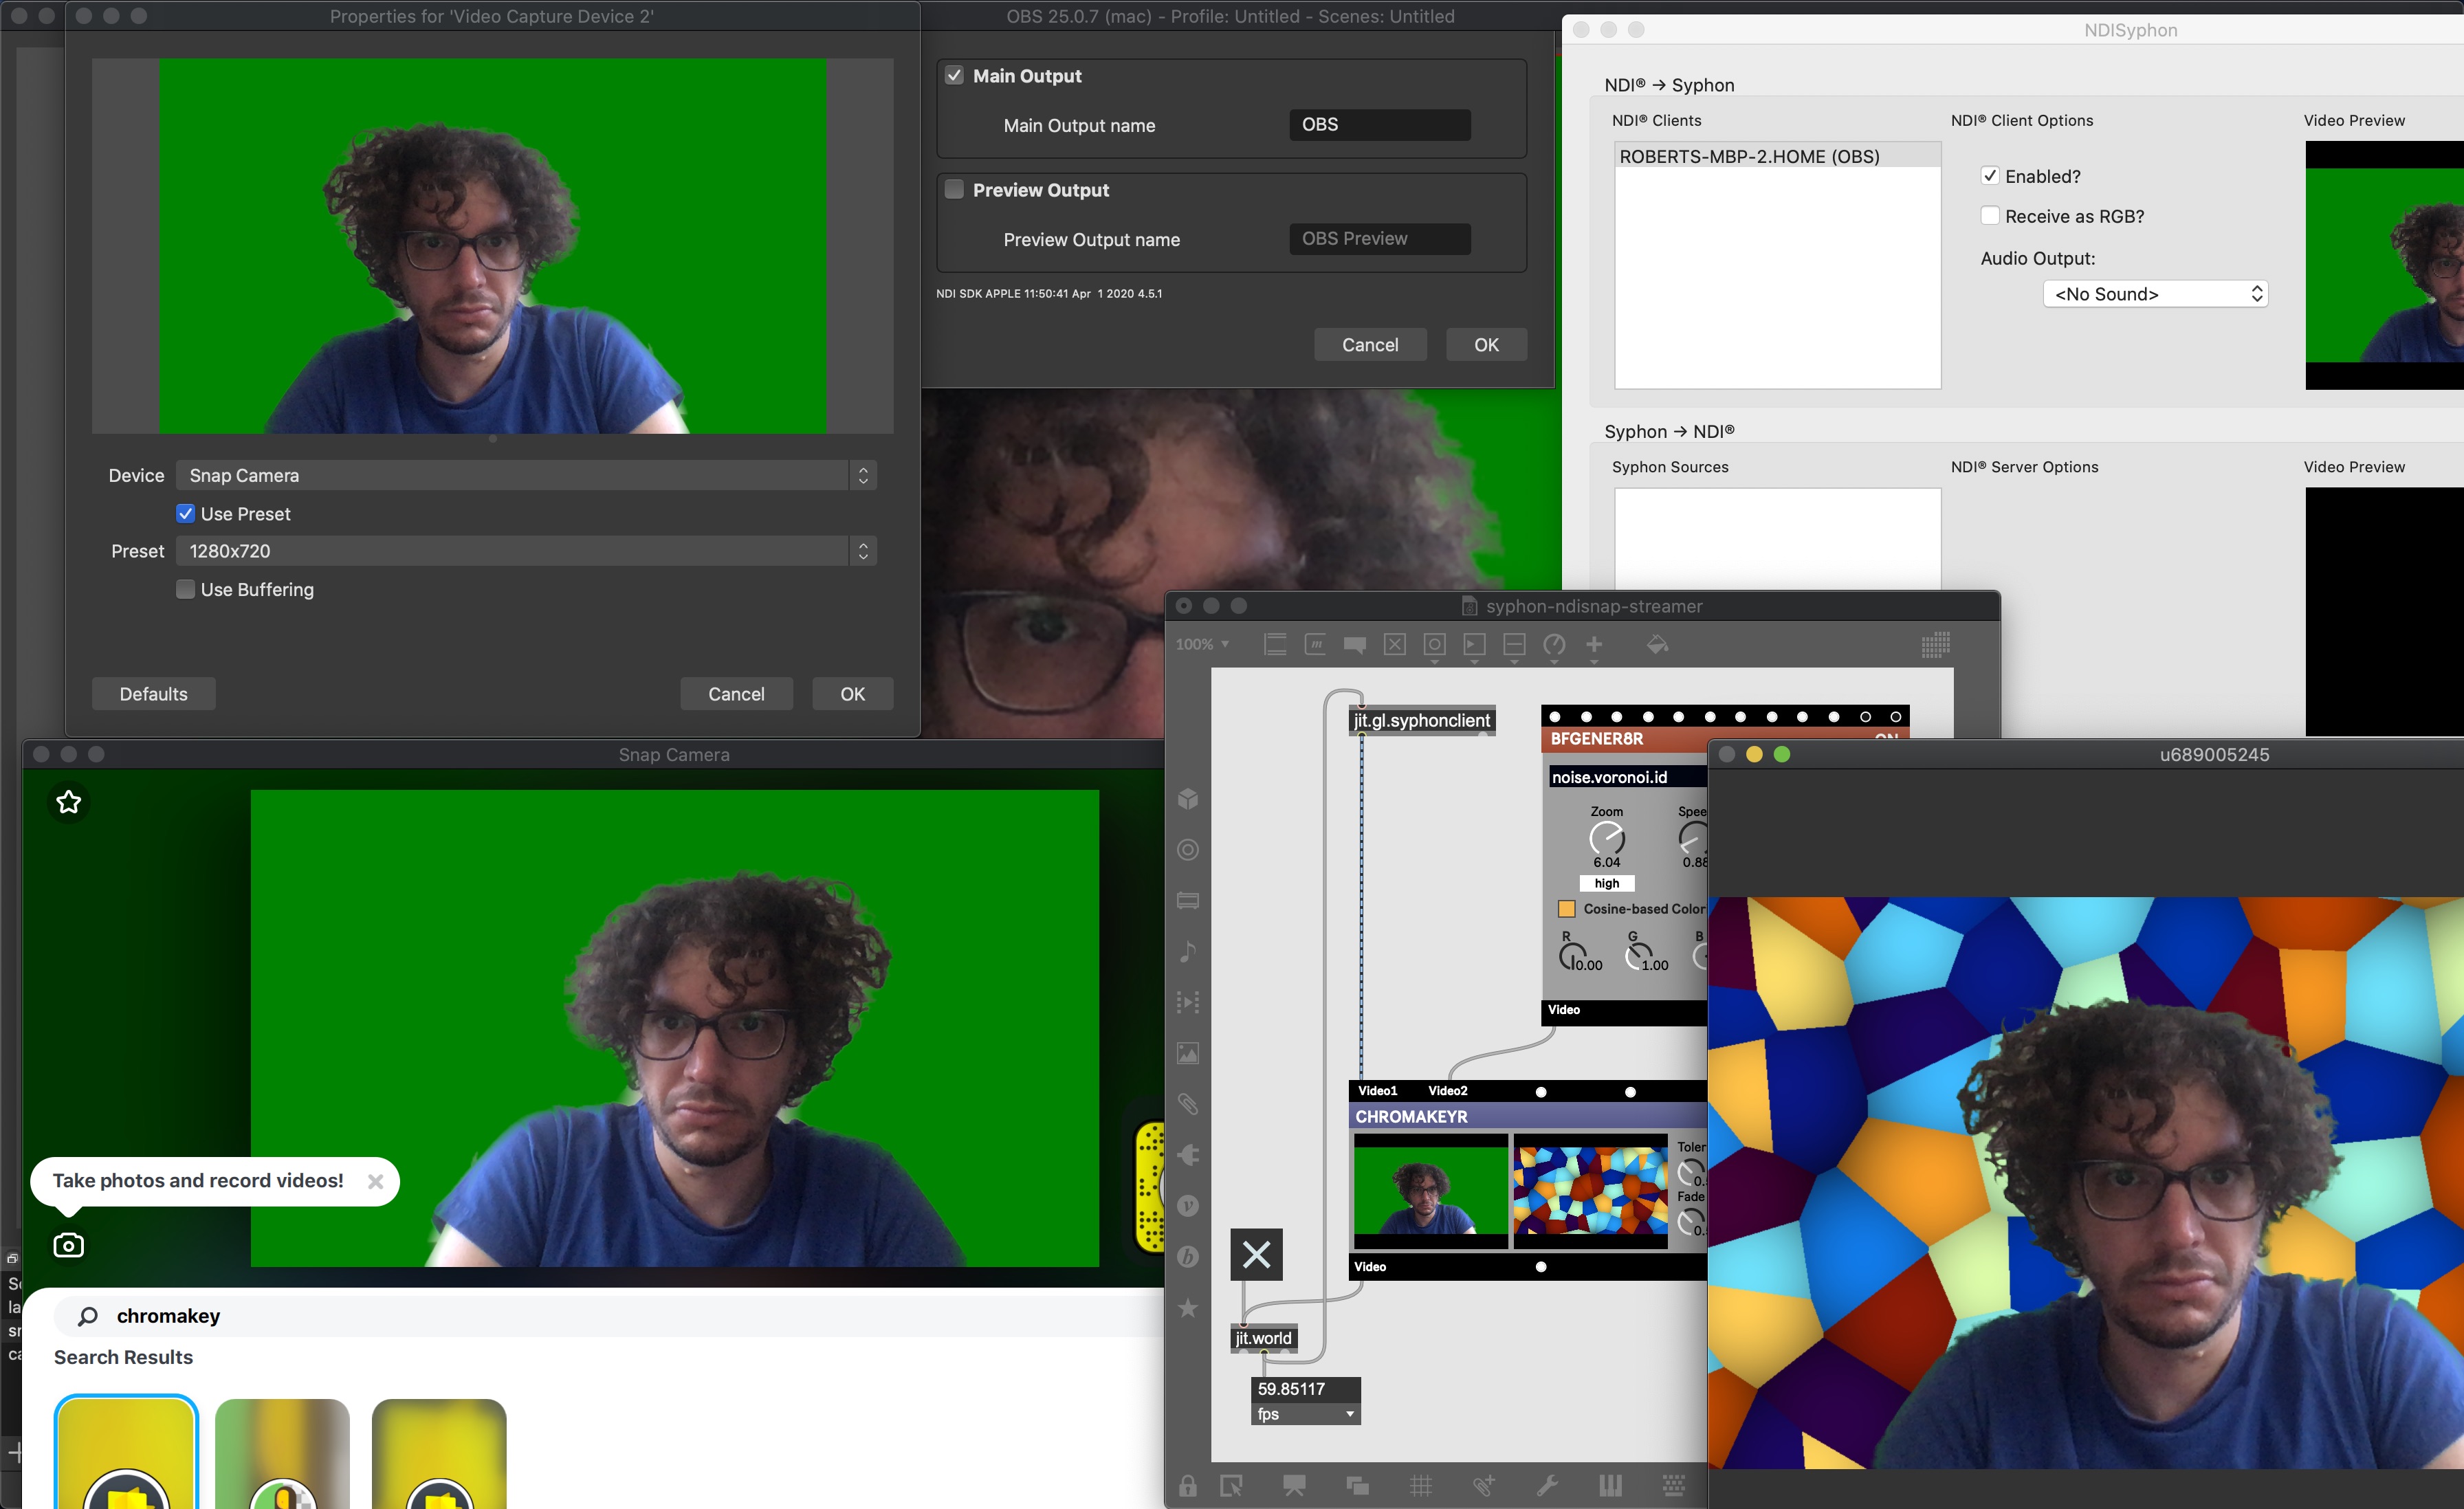This screenshot has width=2464, height=1509.
Task: Open the plug-ins icon in Max sidebar
Action: [1188, 1155]
